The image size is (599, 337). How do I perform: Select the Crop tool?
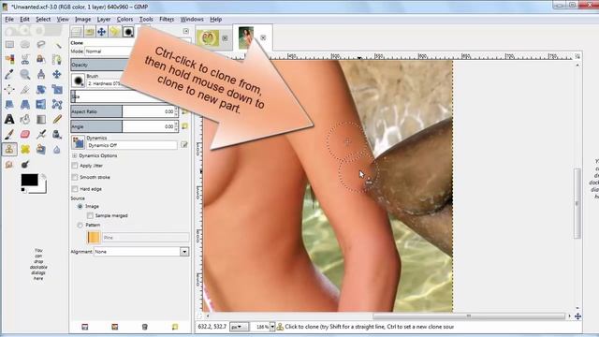(x=25, y=90)
